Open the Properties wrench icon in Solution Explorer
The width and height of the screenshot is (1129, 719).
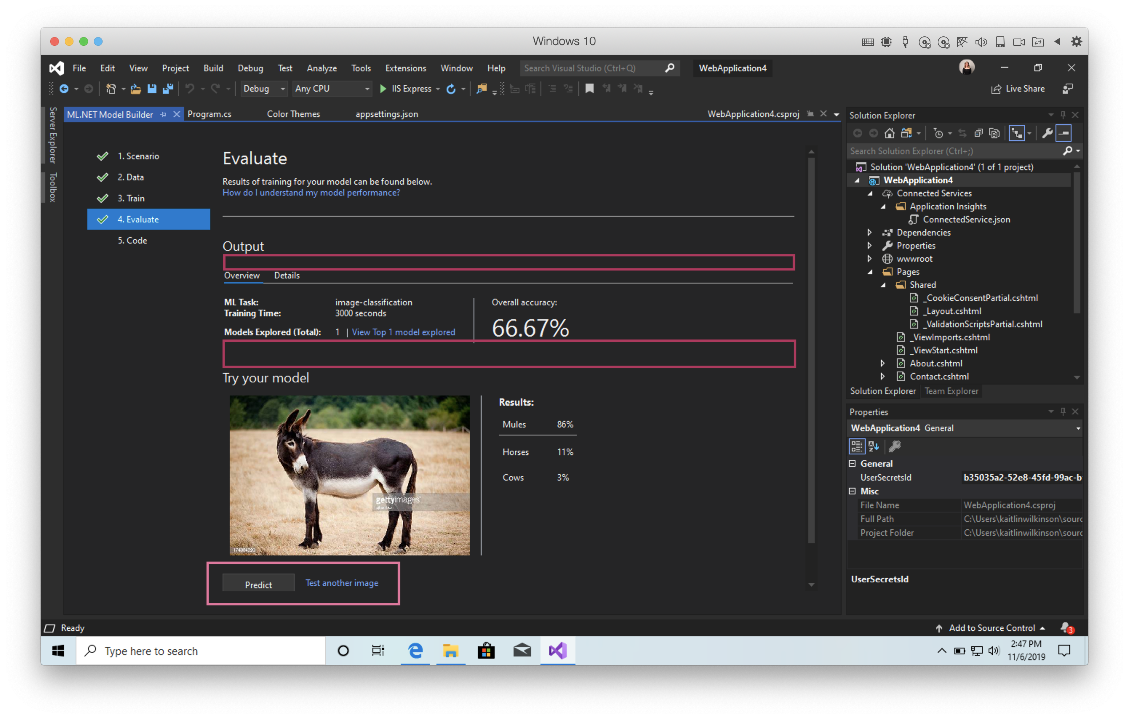coord(1048,133)
